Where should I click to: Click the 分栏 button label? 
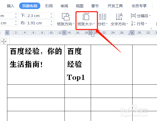[102, 24]
